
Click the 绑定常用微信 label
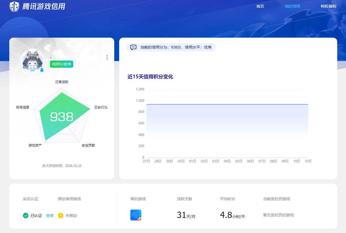(x=69, y=199)
